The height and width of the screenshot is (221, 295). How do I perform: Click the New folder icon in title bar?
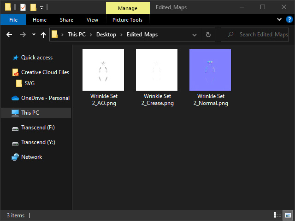tap(33, 7)
